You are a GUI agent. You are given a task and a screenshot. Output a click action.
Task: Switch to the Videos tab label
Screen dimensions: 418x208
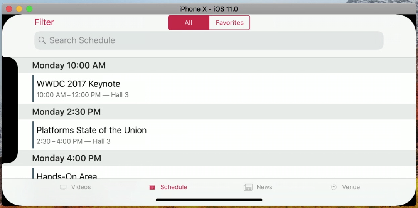(81, 187)
